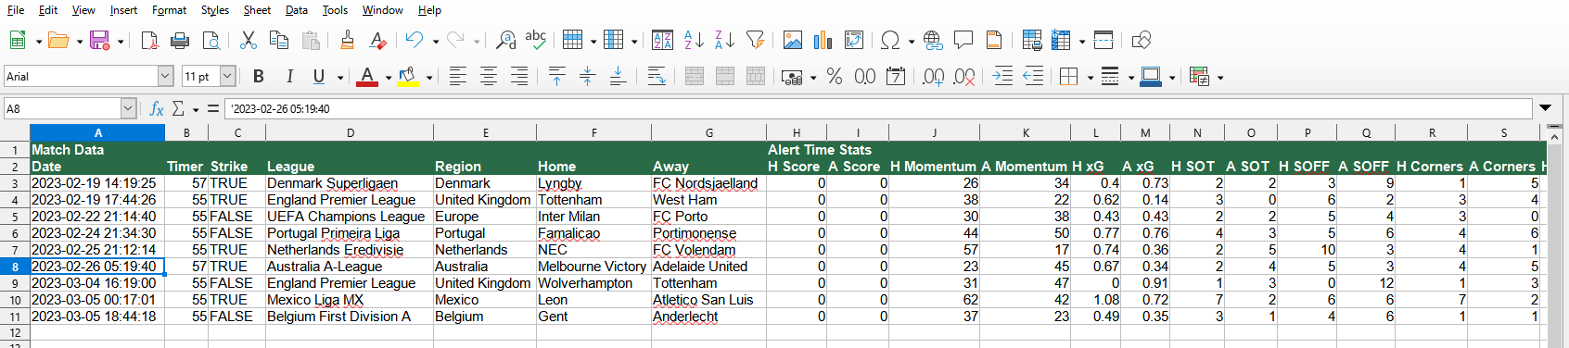
Task: Insert a special character (Omega)
Action: tap(891, 40)
